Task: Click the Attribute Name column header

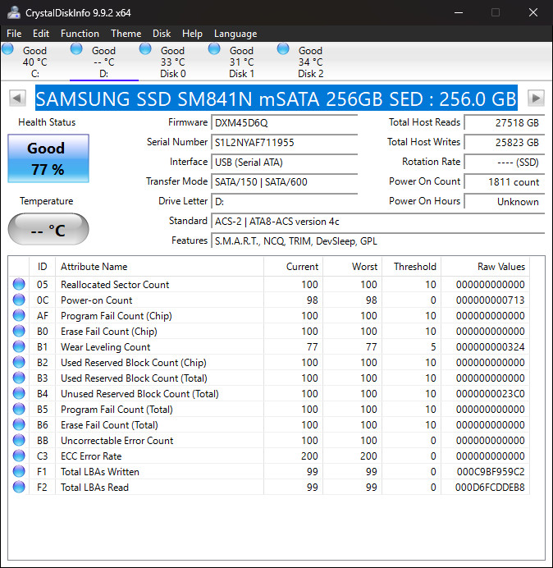Action: point(159,267)
